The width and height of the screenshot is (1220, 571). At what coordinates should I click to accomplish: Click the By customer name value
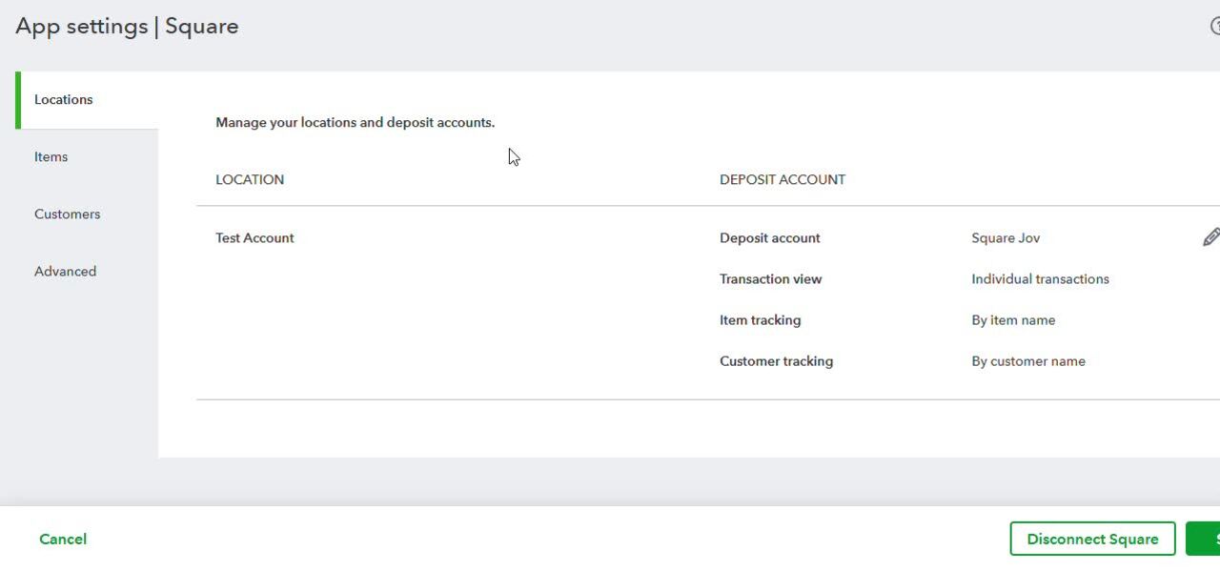coord(1028,361)
